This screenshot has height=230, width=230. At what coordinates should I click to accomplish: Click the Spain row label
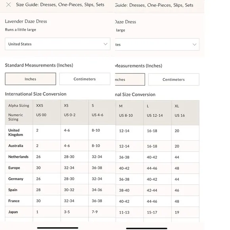[x=13, y=190]
